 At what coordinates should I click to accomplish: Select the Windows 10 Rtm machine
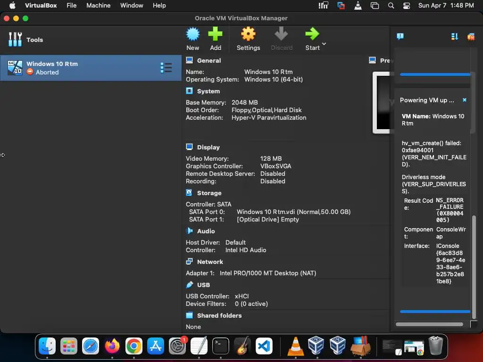click(x=91, y=68)
